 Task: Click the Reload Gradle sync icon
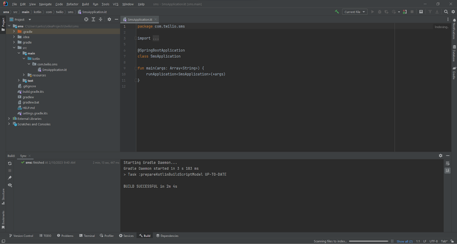(x=10, y=163)
